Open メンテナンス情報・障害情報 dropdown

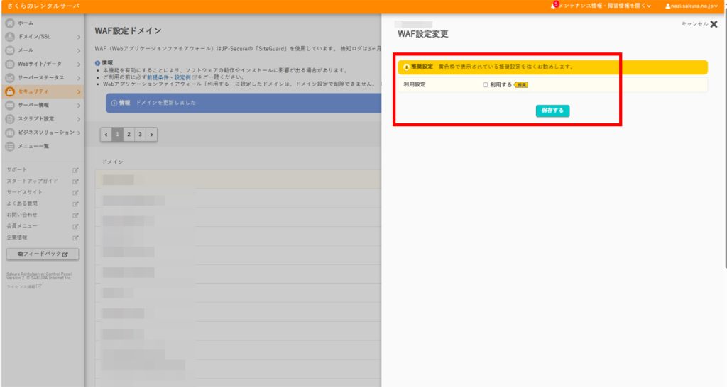pos(603,6)
